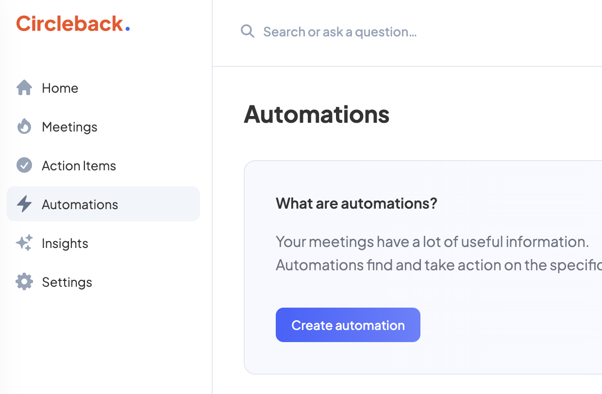The width and height of the screenshot is (602, 394).
Task: Navigate to the Insights label
Action: coord(65,244)
